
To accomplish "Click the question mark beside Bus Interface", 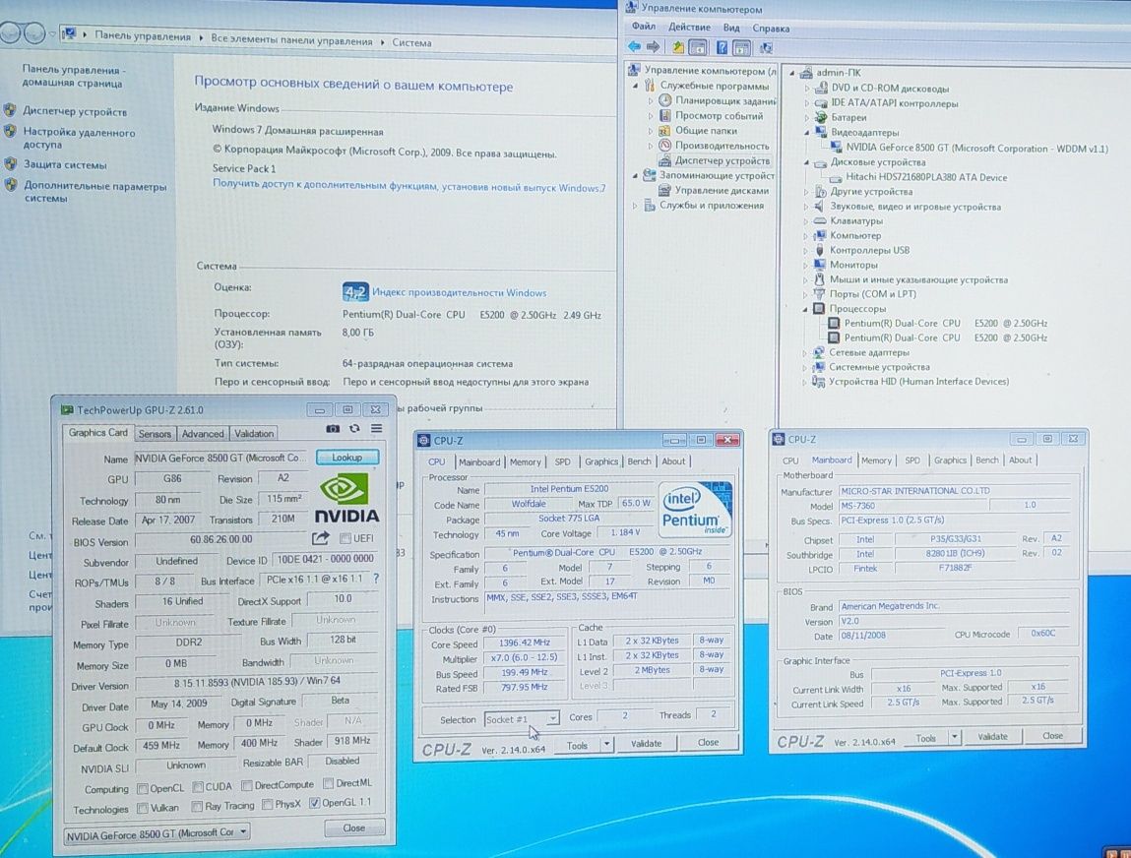I will (376, 579).
